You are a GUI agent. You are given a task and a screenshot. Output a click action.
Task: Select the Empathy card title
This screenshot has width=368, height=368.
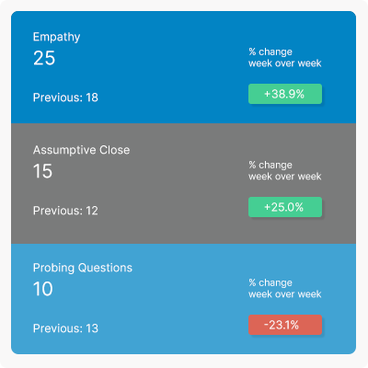[x=56, y=37]
